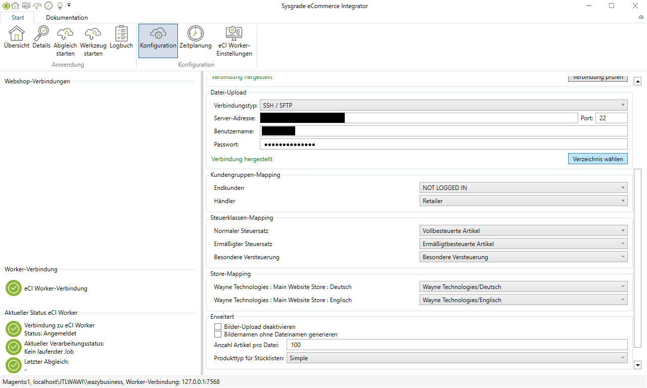Click 'Status: Angemeldet' text

coord(50,333)
